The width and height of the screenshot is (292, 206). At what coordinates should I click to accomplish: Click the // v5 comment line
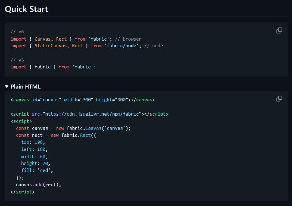17,60
